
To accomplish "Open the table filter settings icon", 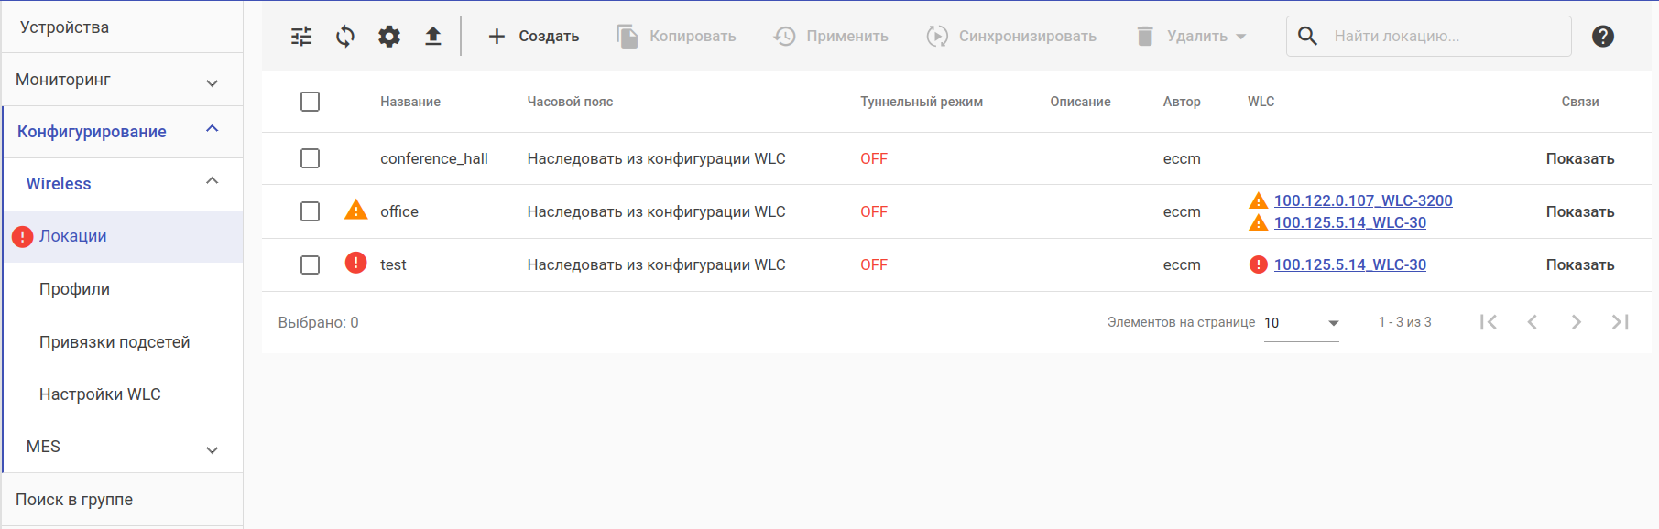I will tap(301, 37).
